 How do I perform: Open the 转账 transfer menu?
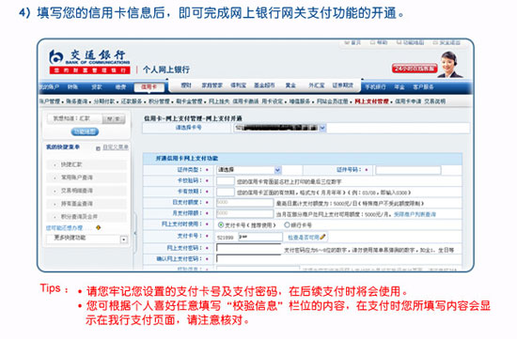[x=72, y=87]
